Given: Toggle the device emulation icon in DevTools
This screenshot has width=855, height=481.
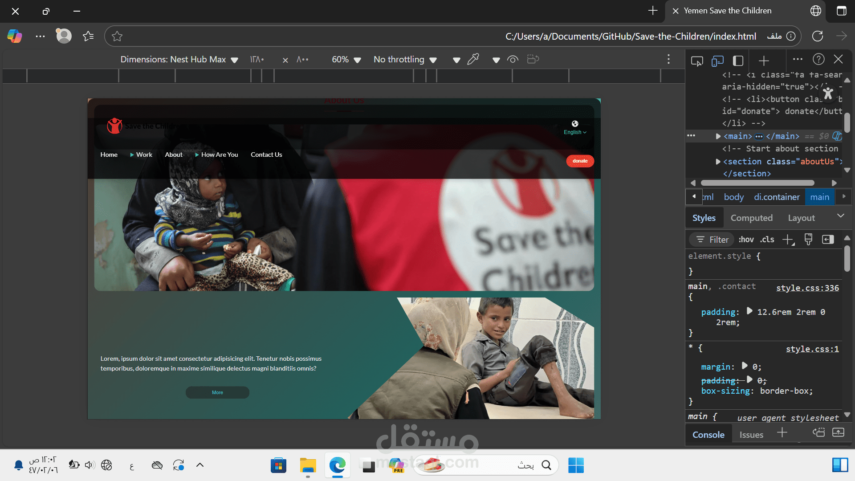Looking at the screenshot, I should [717, 60].
